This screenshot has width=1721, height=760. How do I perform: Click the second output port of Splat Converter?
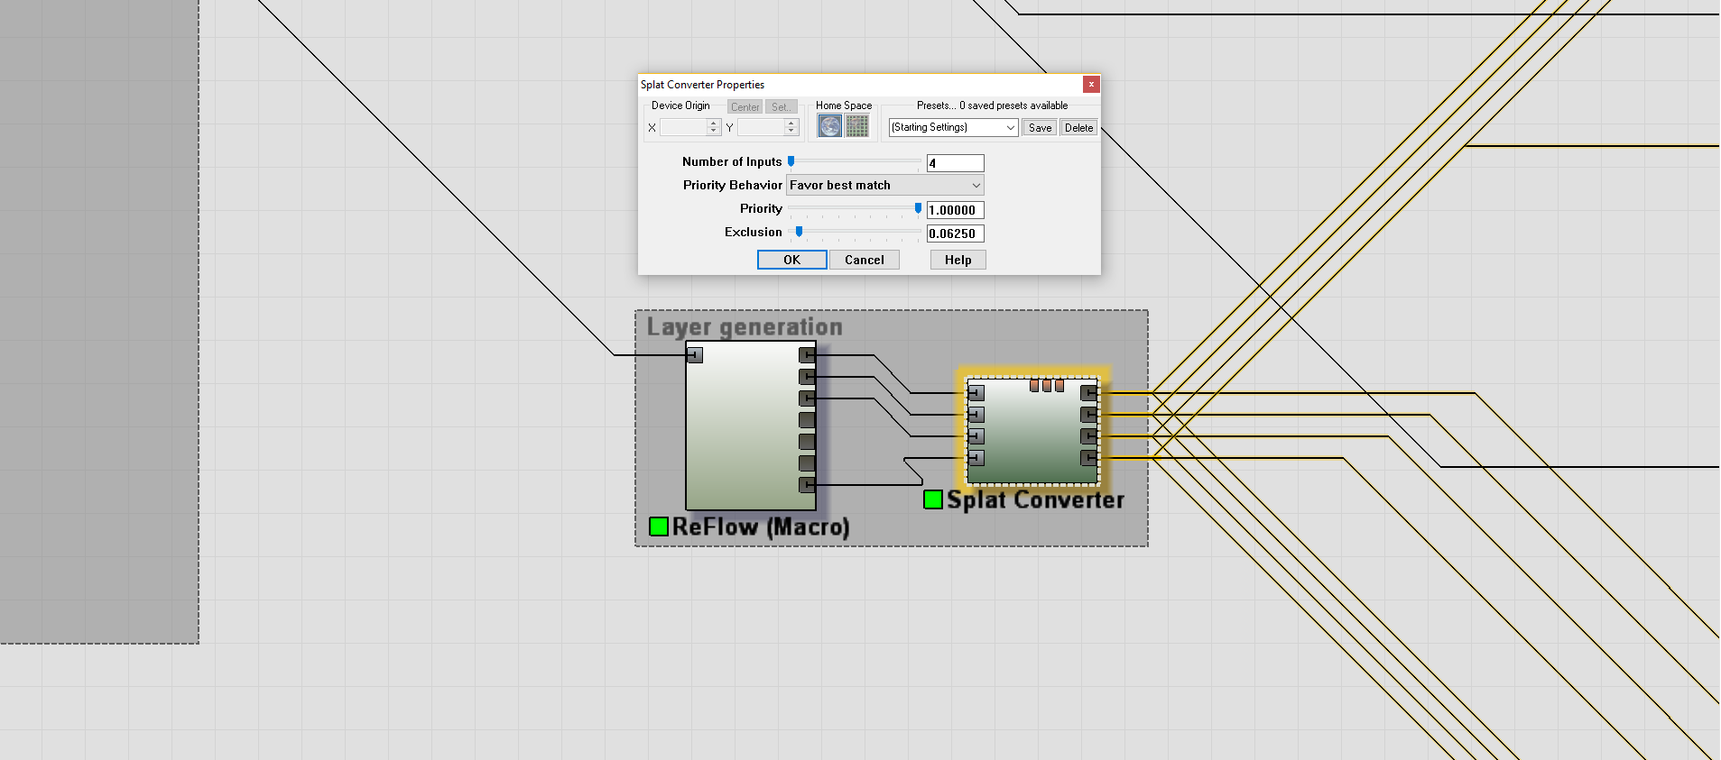point(1089,415)
